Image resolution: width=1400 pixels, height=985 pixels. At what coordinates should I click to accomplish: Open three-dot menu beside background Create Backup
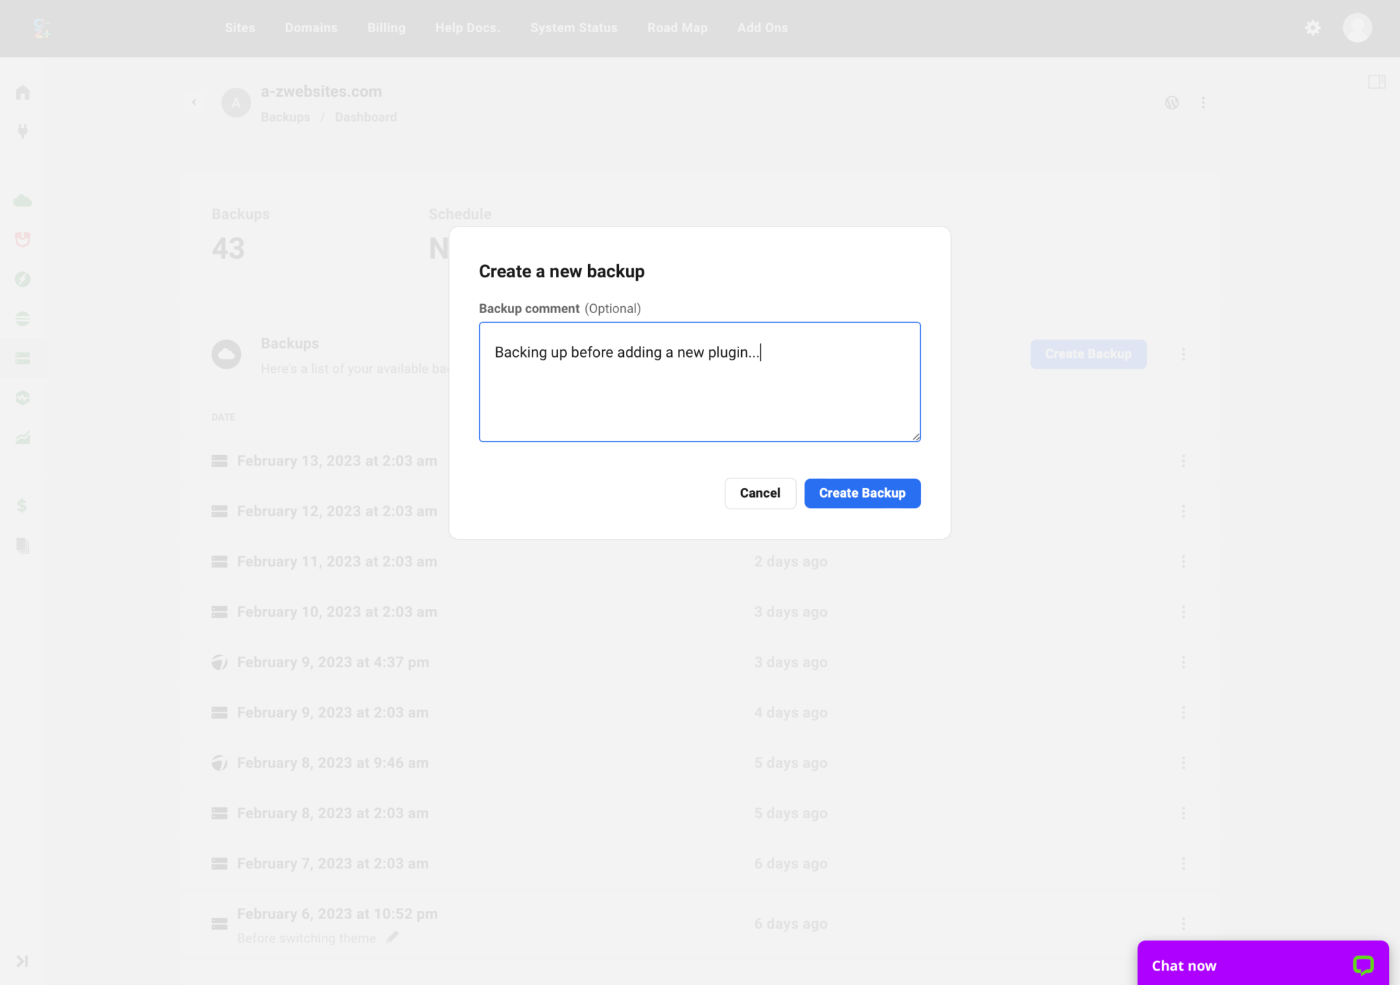tap(1183, 354)
